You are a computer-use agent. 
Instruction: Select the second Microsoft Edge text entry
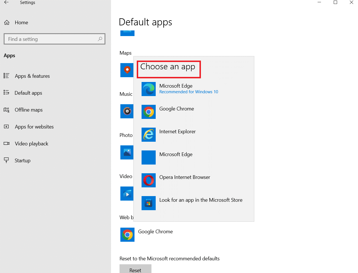pos(176,154)
